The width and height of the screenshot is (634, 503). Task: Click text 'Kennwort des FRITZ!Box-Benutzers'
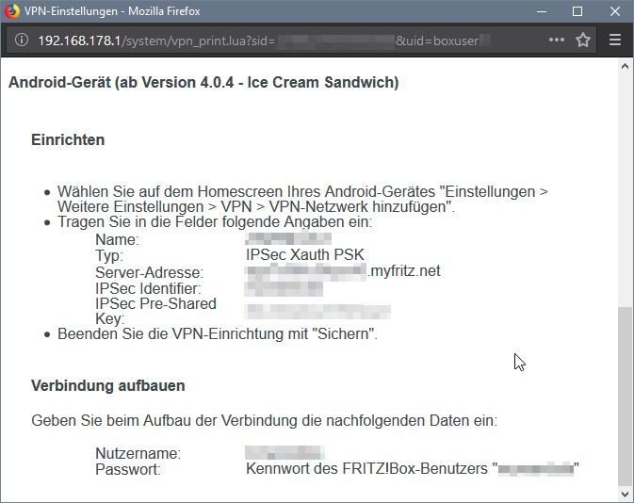tap(366, 469)
